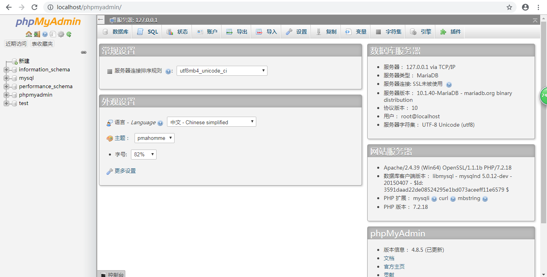
Task: Open MariaDB documentation pages icon in sidebar
Action: tap(53, 34)
